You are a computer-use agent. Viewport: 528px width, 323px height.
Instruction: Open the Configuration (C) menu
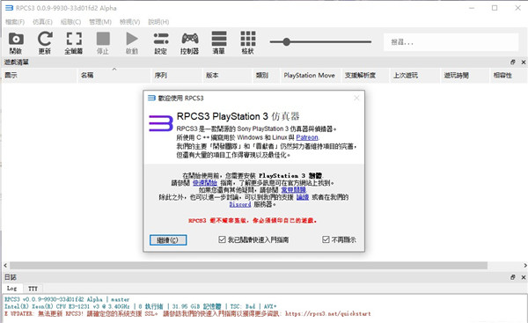pos(70,22)
